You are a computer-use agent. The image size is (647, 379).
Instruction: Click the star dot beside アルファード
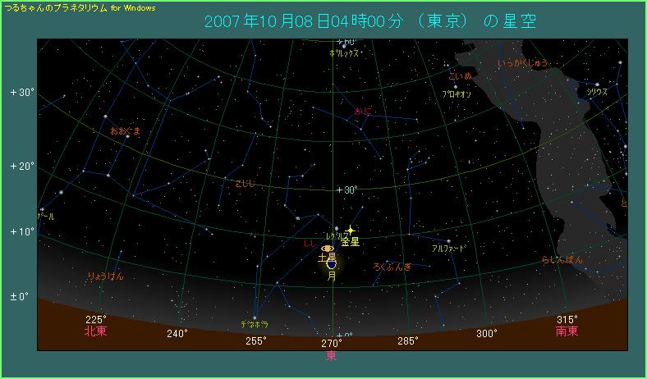click(449, 240)
